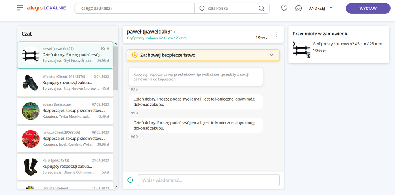This screenshot has width=395, height=195.
Task: Select the Wioletta conversation
Action: tap(65, 83)
